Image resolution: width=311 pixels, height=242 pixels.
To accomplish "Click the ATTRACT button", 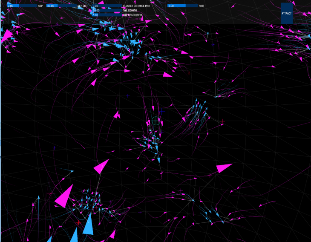I will coord(287,13).
